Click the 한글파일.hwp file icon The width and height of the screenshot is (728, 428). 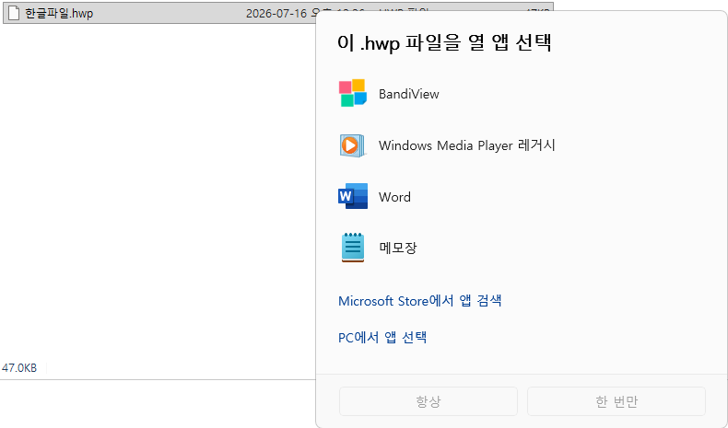pos(14,13)
